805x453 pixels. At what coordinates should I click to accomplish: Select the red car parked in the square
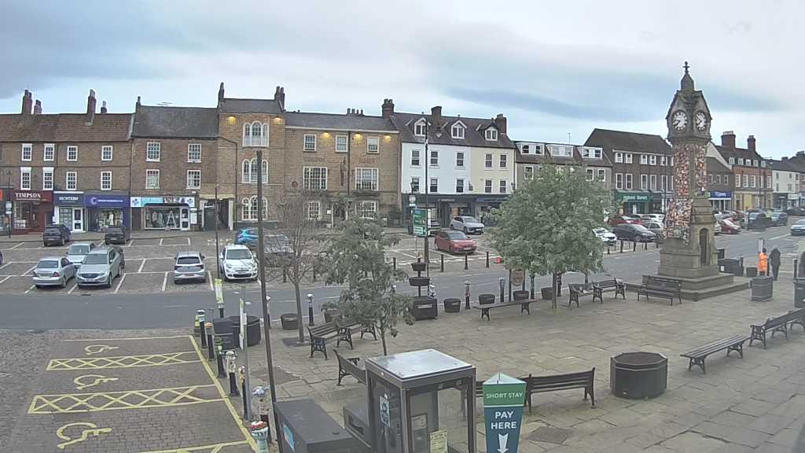[455, 241]
